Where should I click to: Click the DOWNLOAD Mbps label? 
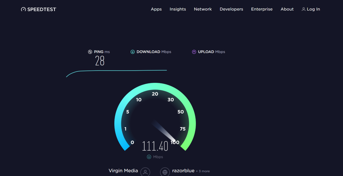point(154,52)
